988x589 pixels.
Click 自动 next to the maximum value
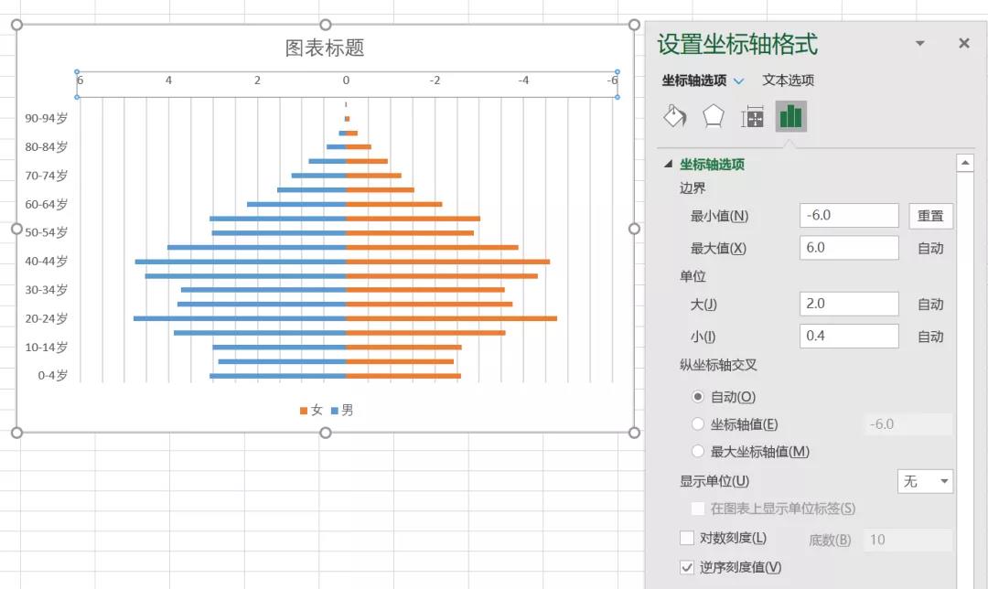point(930,247)
